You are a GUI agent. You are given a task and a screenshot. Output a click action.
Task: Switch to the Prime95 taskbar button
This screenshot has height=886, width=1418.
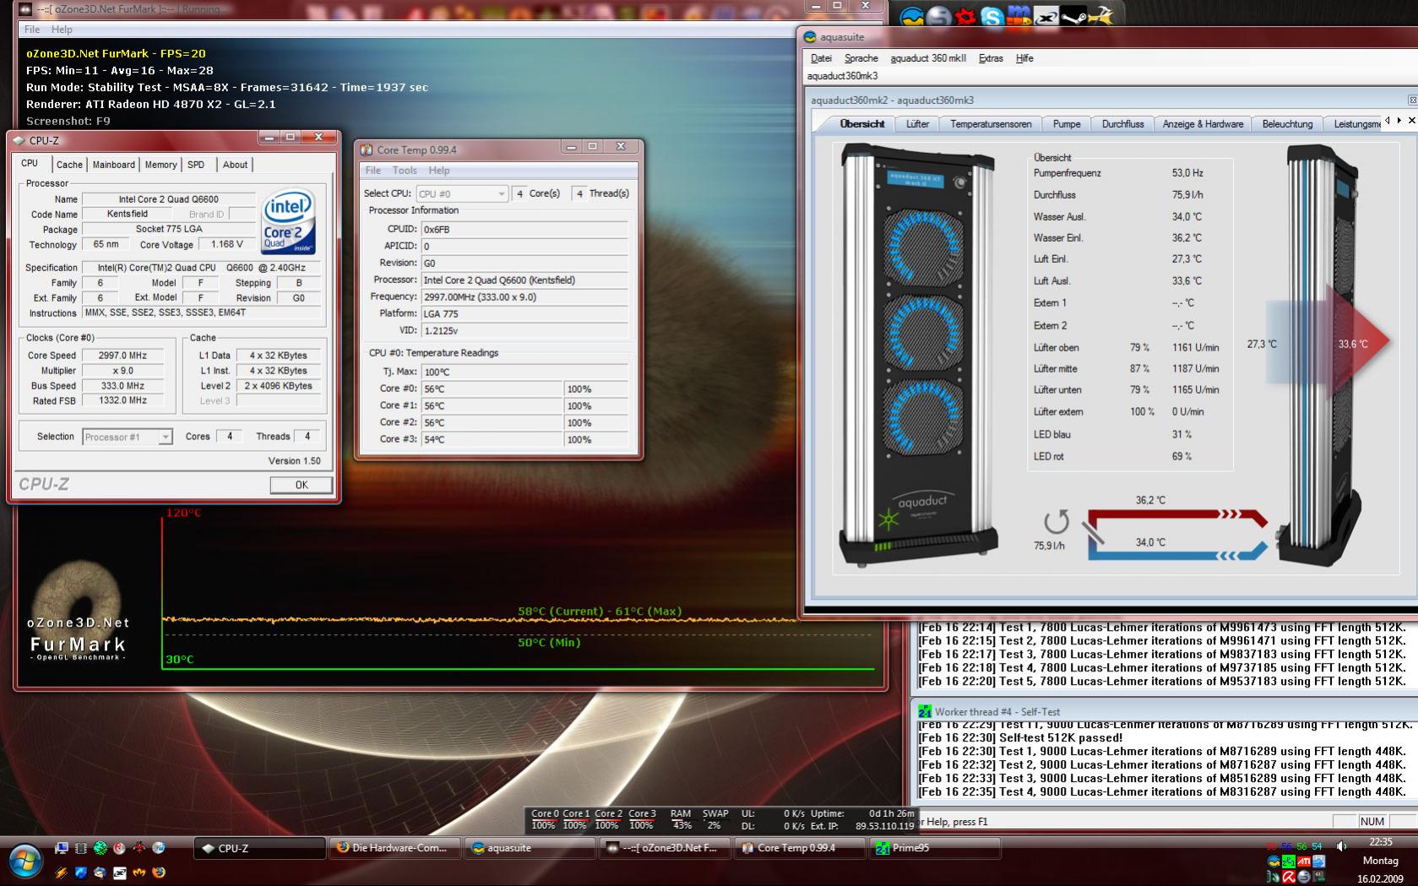(936, 848)
